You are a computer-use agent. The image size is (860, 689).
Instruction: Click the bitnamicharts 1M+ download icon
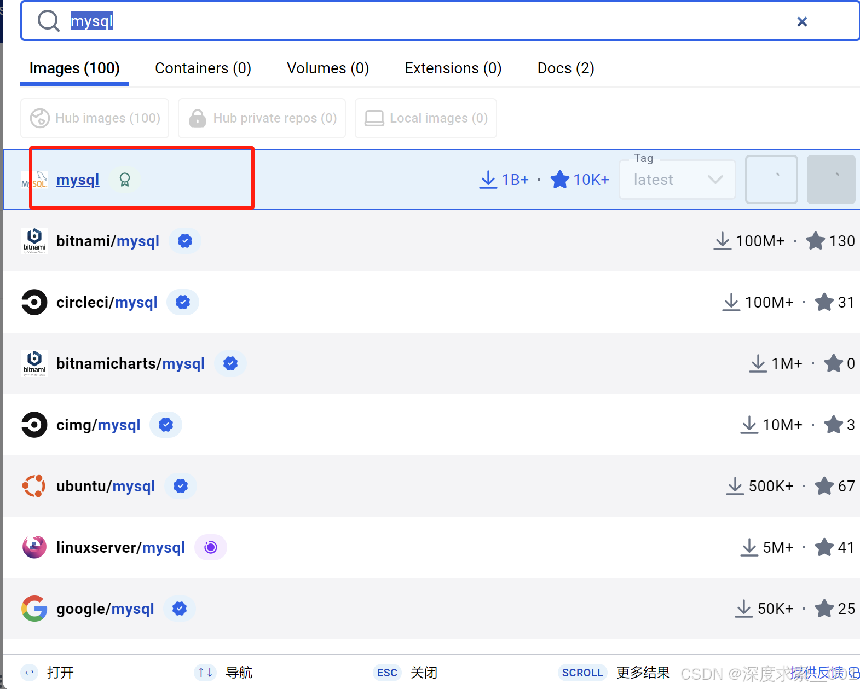point(758,363)
